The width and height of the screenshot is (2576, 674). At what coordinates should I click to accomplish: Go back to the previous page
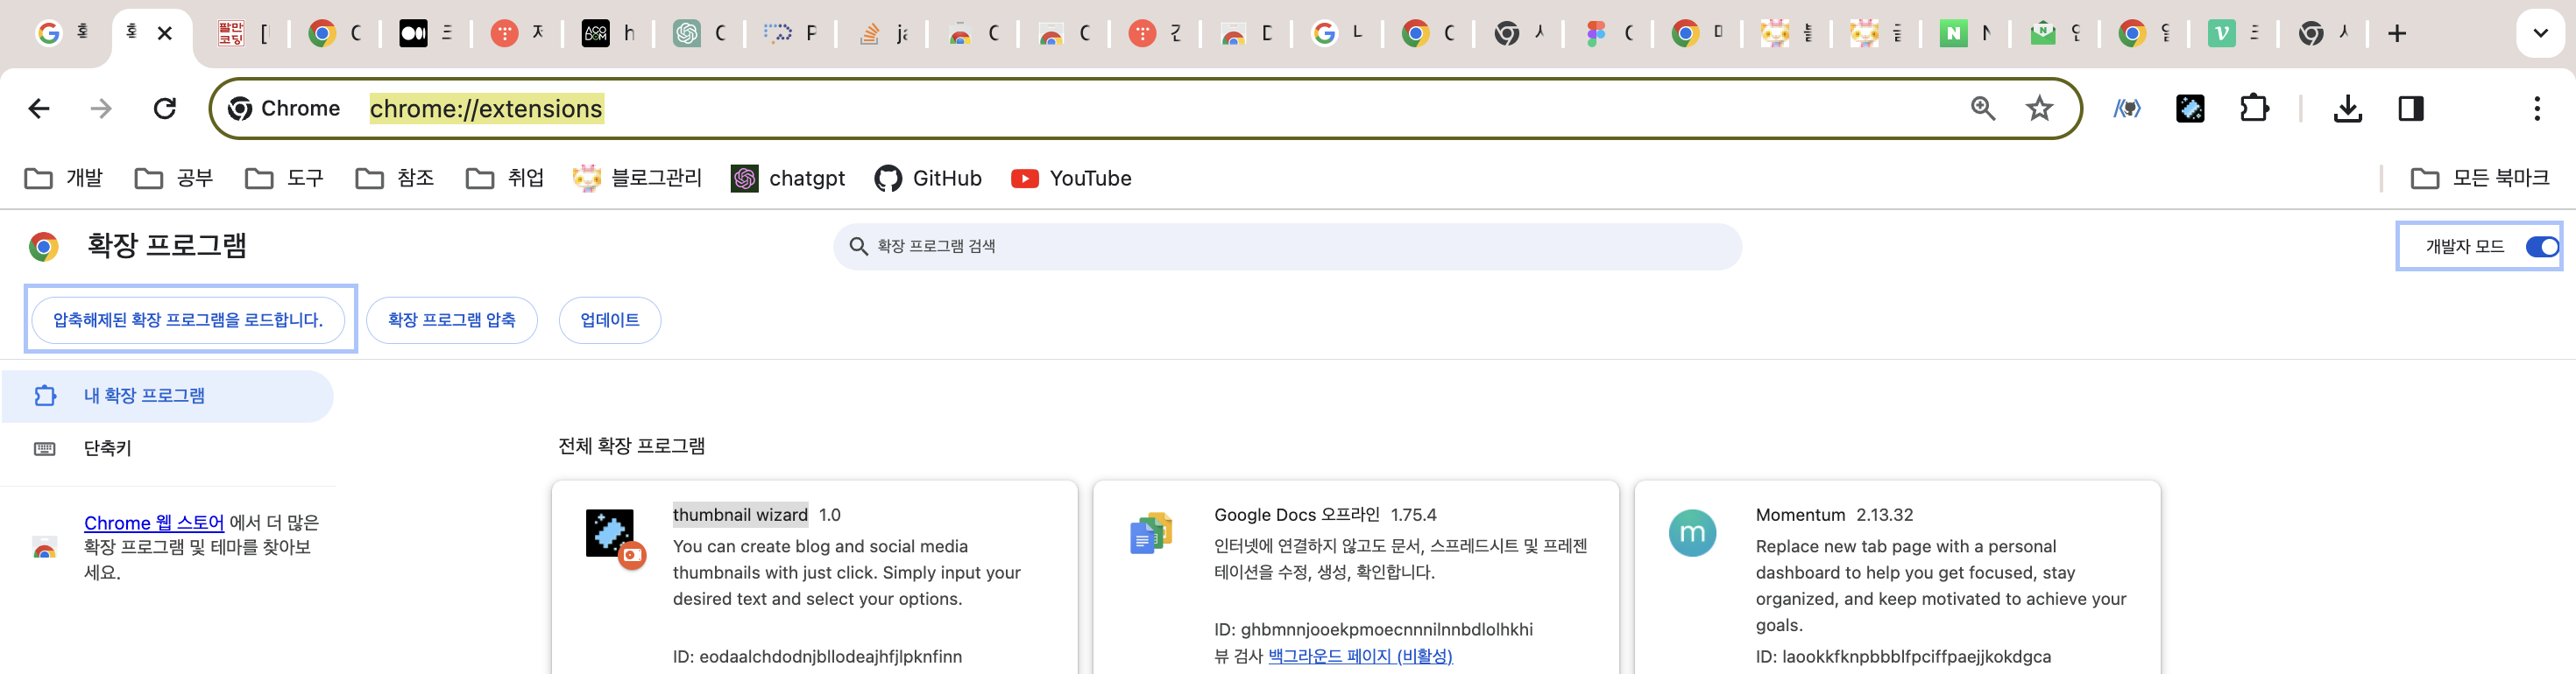pyautogui.click(x=39, y=109)
